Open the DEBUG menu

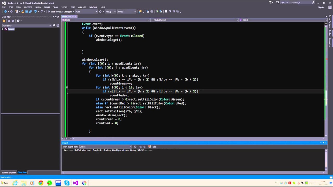coord(47,7)
